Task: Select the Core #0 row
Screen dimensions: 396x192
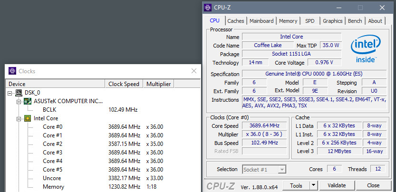Action: click(x=103, y=127)
